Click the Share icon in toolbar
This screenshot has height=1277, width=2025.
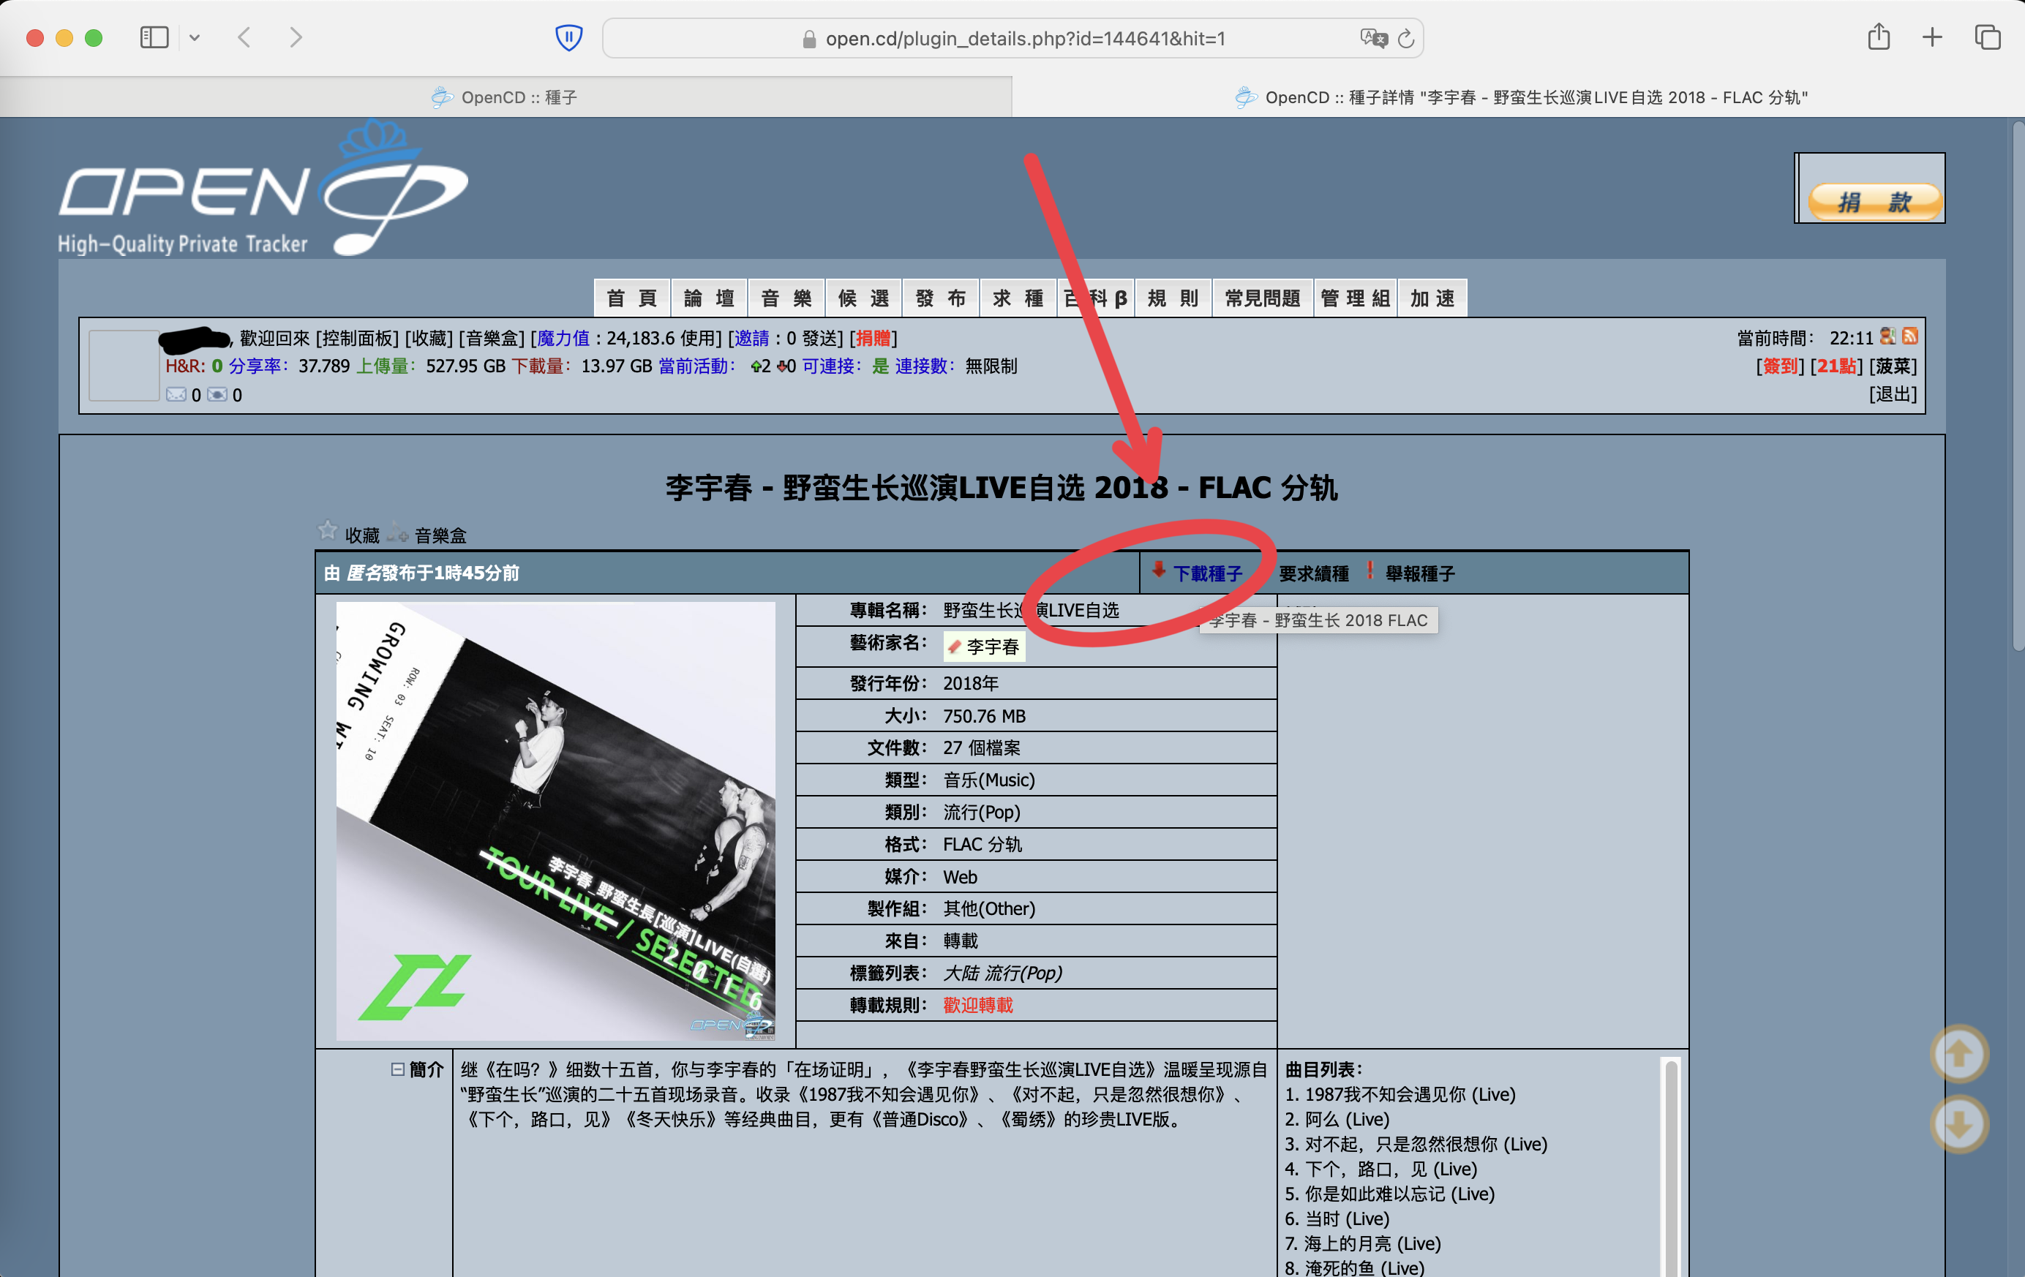coord(1879,38)
